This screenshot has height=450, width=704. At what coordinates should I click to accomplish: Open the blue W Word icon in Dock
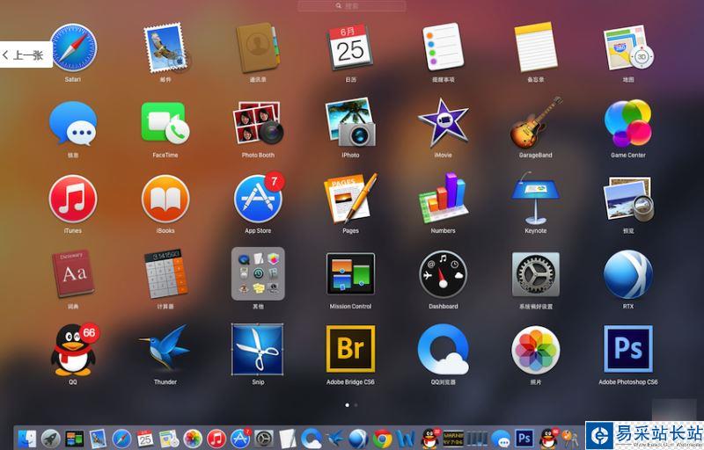[x=406, y=439]
